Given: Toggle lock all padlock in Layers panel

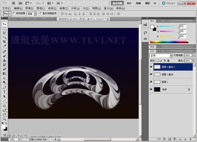Looking at the screenshot, I should pos(169,61).
